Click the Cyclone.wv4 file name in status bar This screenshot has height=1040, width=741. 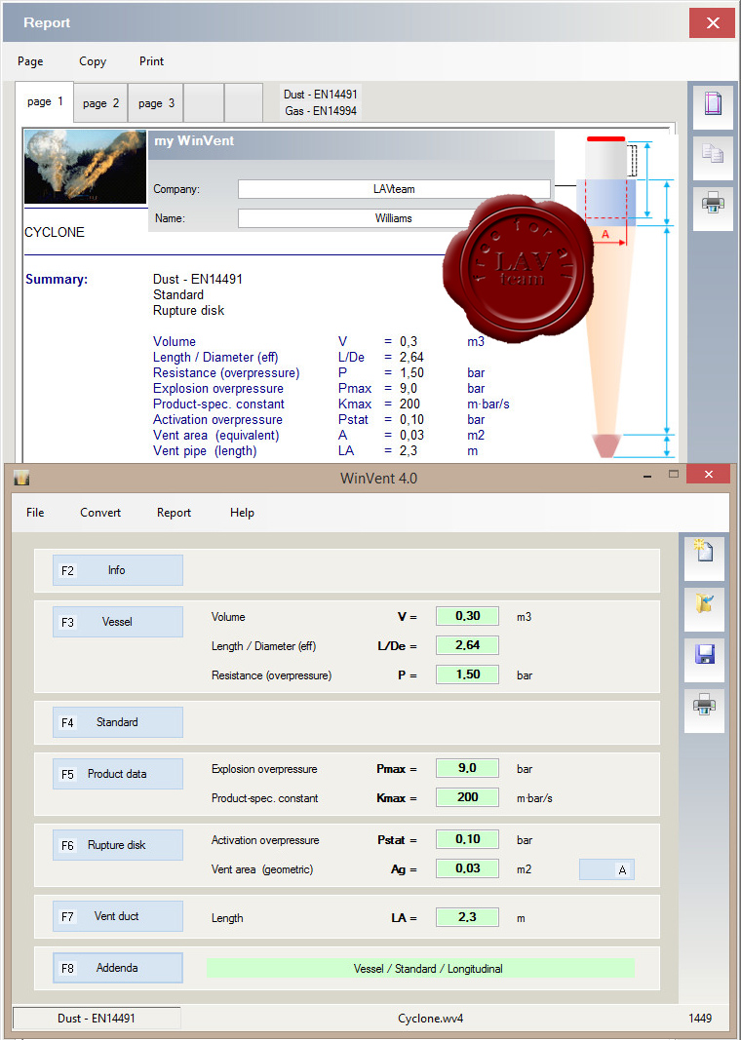[x=431, y=1019]
